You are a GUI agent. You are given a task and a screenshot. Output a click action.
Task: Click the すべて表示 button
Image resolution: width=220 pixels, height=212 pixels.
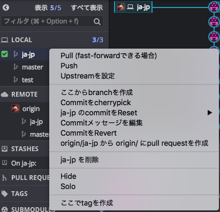click(87, 7)
